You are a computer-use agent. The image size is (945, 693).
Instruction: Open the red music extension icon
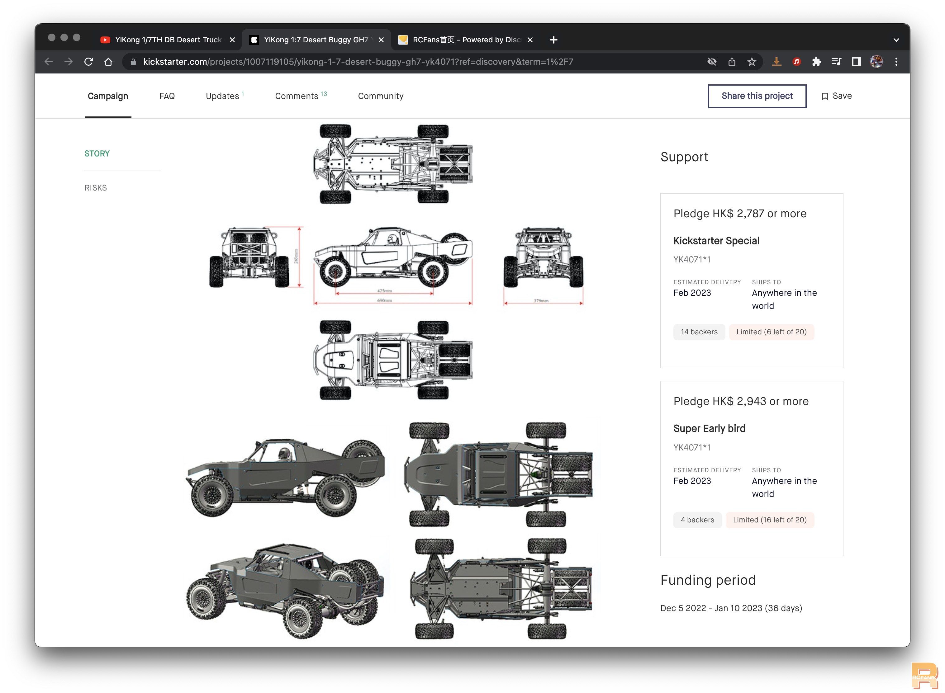click(796, 62)
